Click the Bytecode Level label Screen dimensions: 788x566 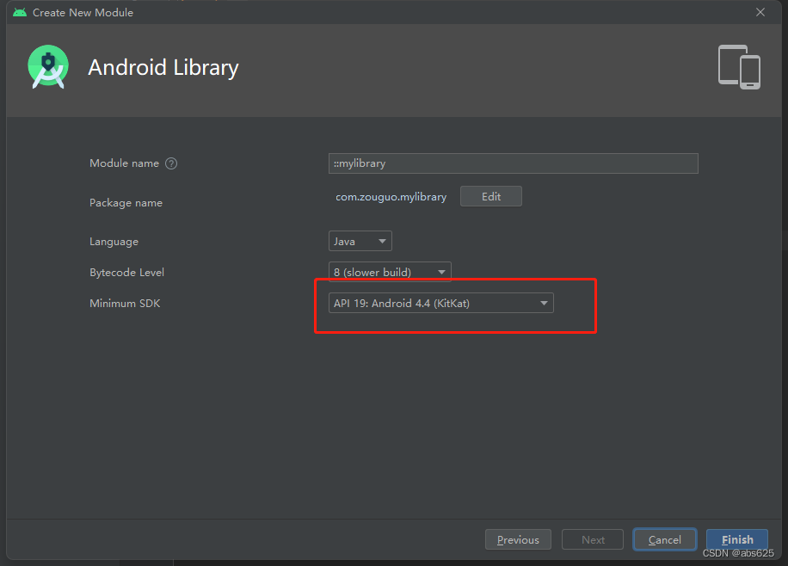pos(126,272)
